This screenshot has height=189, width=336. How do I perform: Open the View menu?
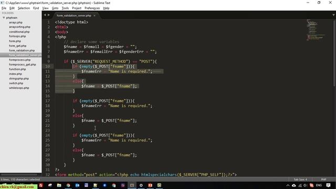pyautogui.click(x=45, y=8)
